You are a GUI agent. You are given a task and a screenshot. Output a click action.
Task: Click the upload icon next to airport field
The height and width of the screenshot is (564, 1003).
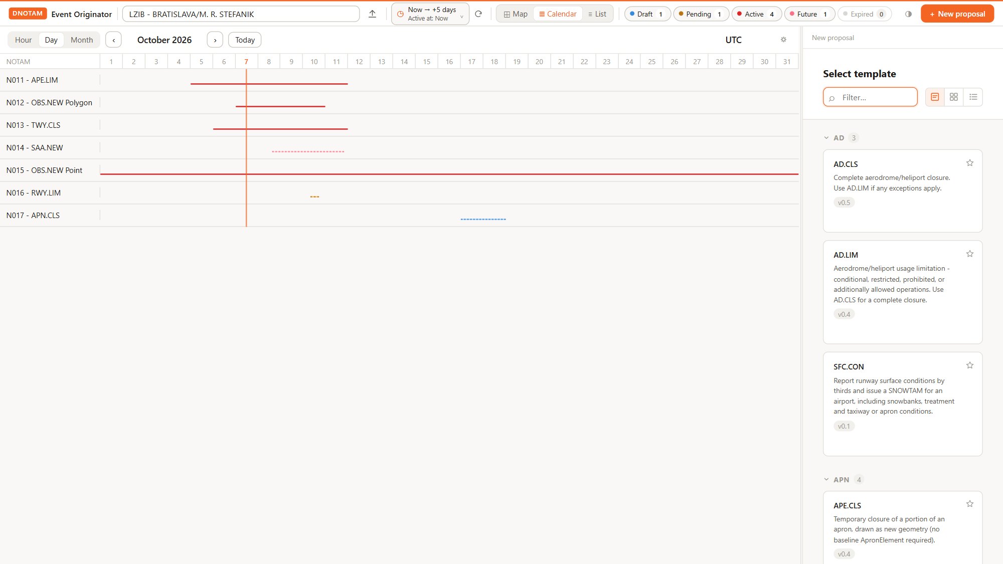(372, 14)
